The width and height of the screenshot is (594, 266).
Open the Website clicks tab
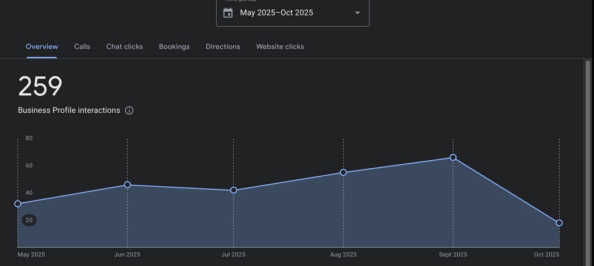280,46
